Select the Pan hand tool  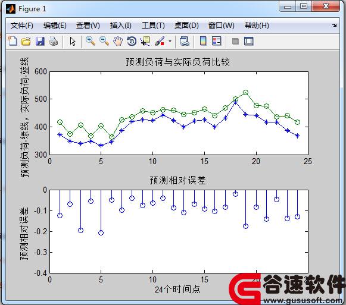[x=118, y=41]
